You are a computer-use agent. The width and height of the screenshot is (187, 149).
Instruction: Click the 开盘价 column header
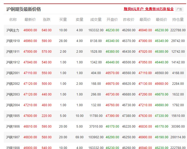click(x=112, y=20)
